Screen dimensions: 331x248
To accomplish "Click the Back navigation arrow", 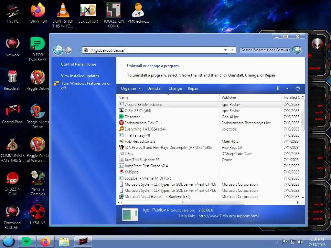I will 58,50.
